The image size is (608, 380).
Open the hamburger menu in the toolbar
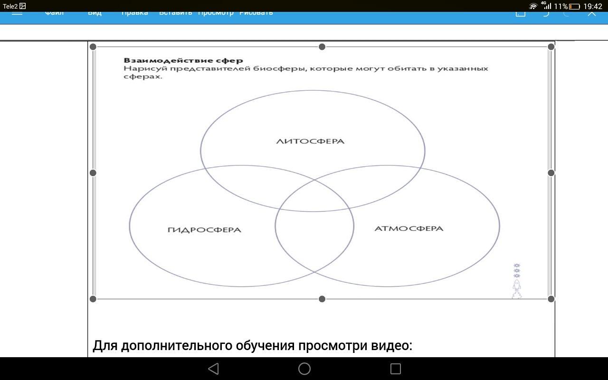click(x=17, y=13)
